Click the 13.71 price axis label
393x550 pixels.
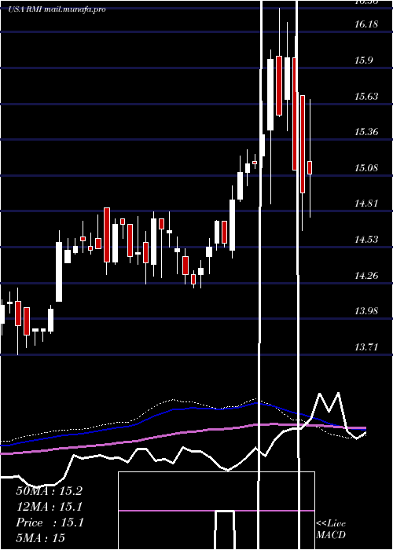click(x=366, y=347)
